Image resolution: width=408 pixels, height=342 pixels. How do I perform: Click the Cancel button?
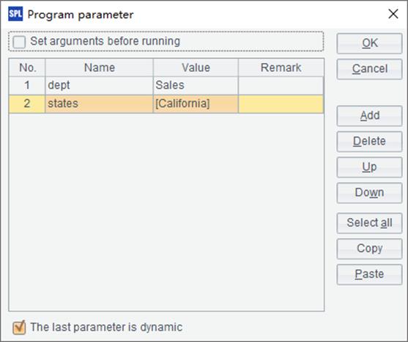tap(369, 69)
